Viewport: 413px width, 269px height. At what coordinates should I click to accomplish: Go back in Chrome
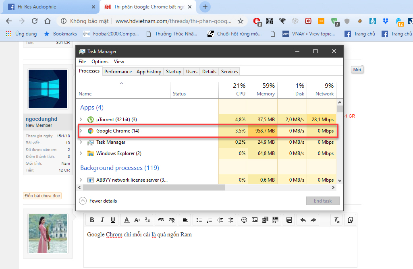9,21
